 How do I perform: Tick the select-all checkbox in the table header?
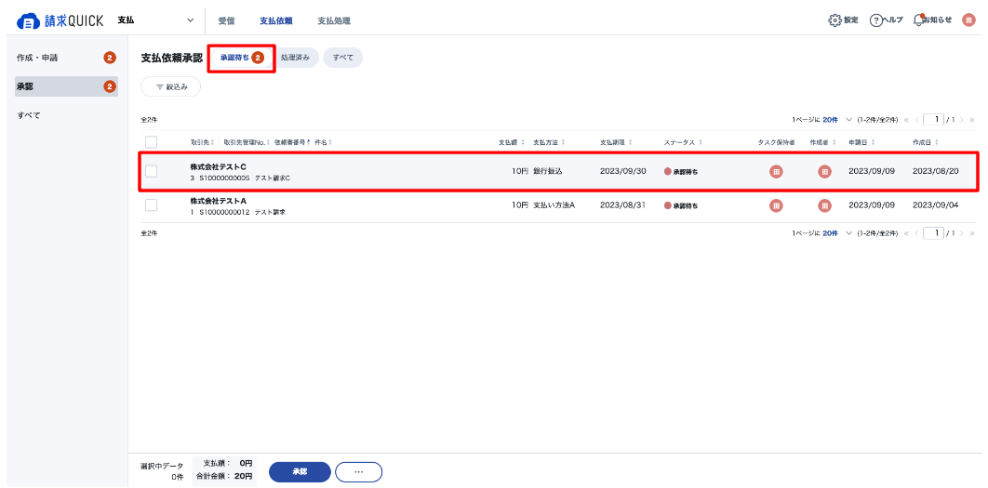pos(152,142)
